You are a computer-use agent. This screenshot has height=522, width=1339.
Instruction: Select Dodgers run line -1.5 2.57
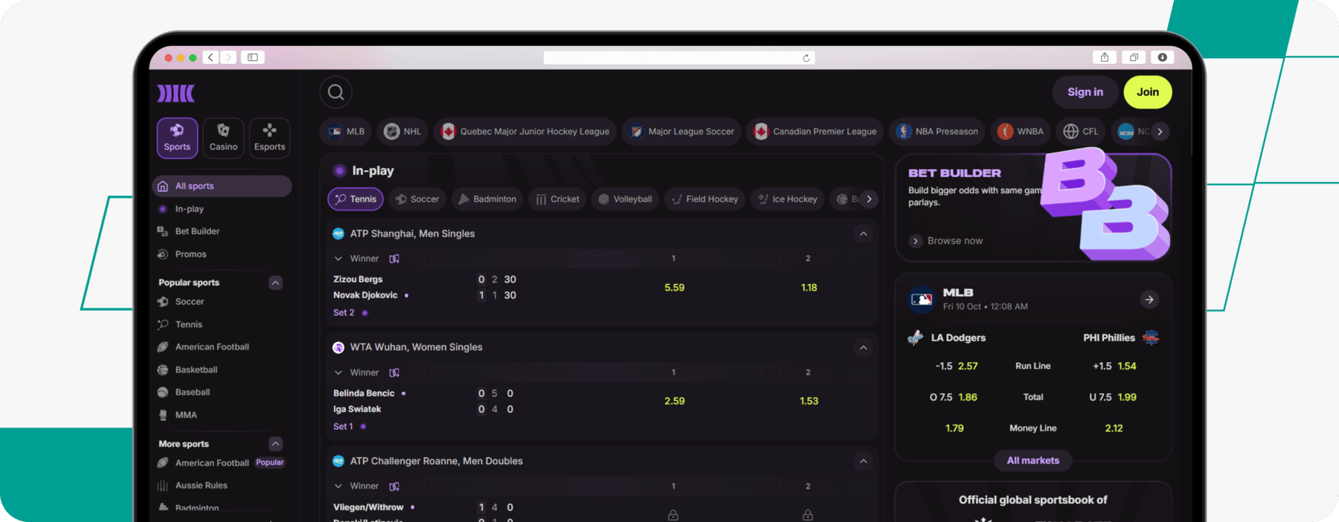(x=956, y=367)
